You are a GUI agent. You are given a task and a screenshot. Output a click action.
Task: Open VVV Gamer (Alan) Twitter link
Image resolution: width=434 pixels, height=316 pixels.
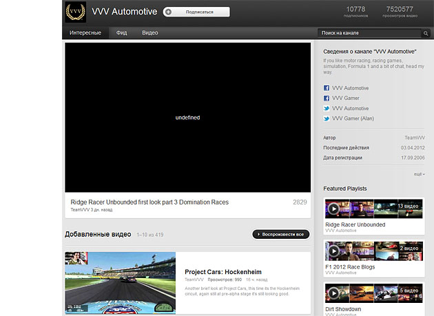coord(352,118)
